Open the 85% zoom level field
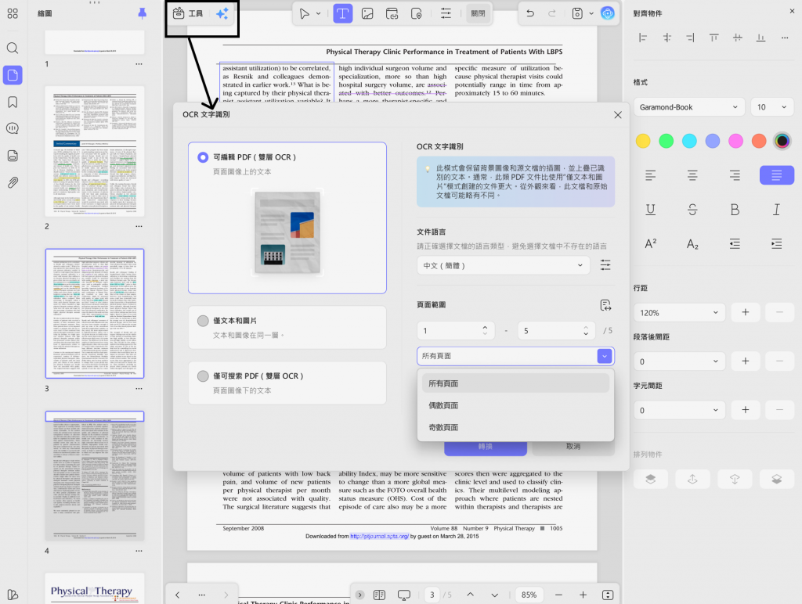This screenshot has height=604, width=802. click(x=529, y=595)
